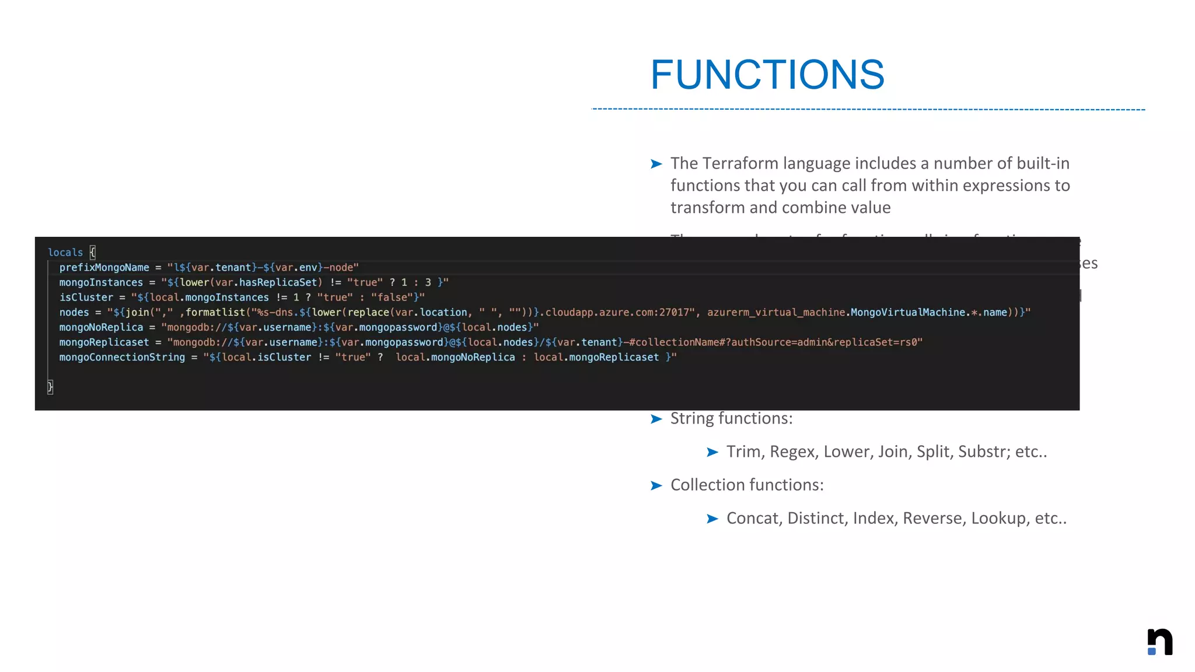Click the mongoInstances variable in the code
Viewport: 1195px width, 672px height.
click(x=101, y=282)
